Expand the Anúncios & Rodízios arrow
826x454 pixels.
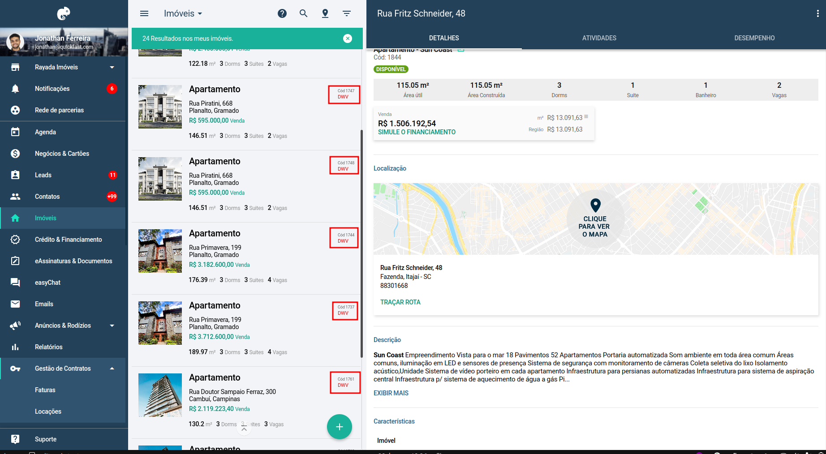coord(112,326)
